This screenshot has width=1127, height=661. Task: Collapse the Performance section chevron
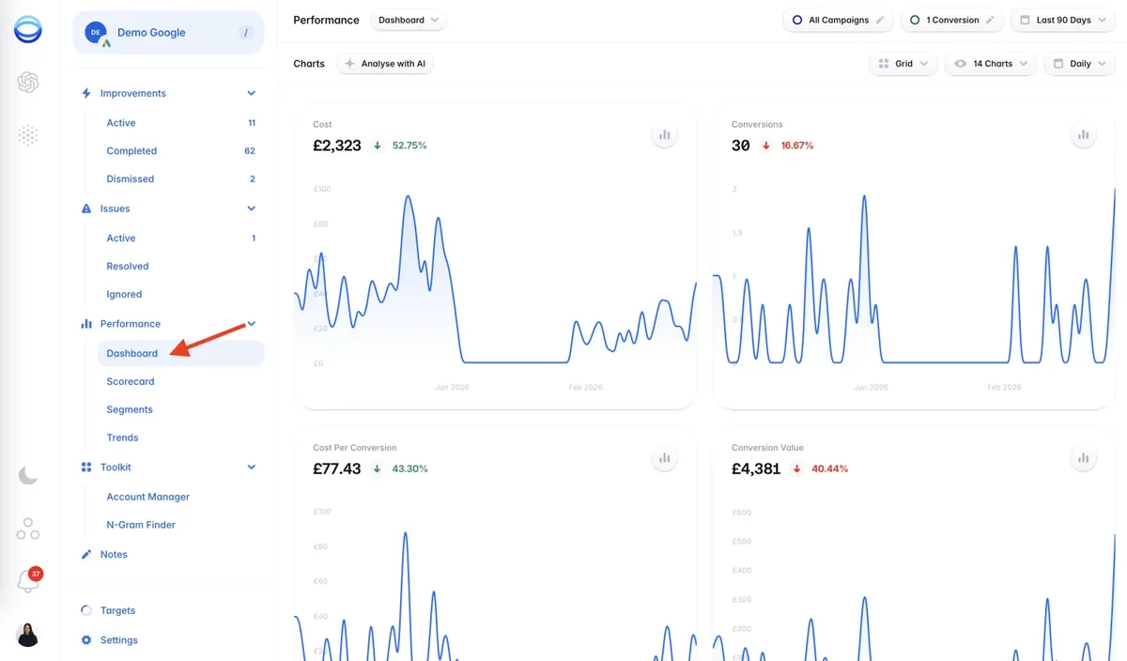[x=252, y=324]
